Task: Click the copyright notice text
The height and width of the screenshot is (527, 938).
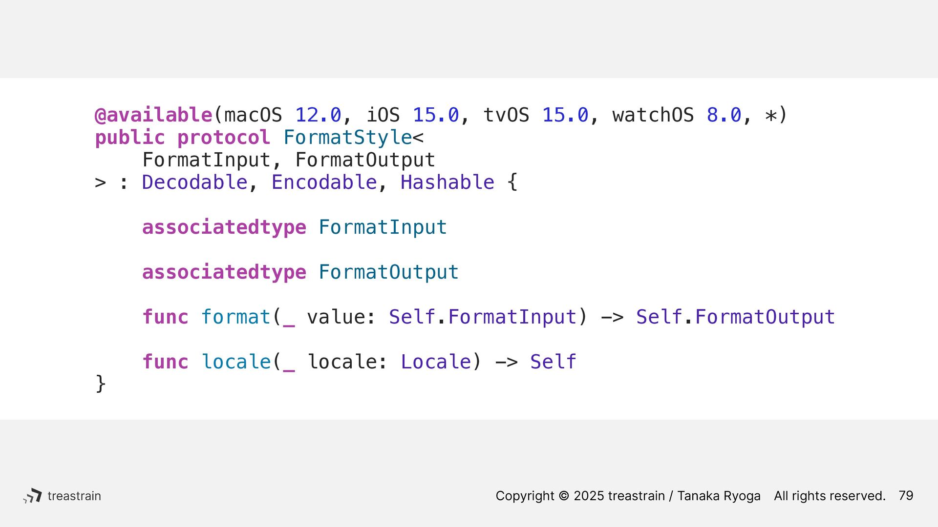Action: click(x=690, y=496)
